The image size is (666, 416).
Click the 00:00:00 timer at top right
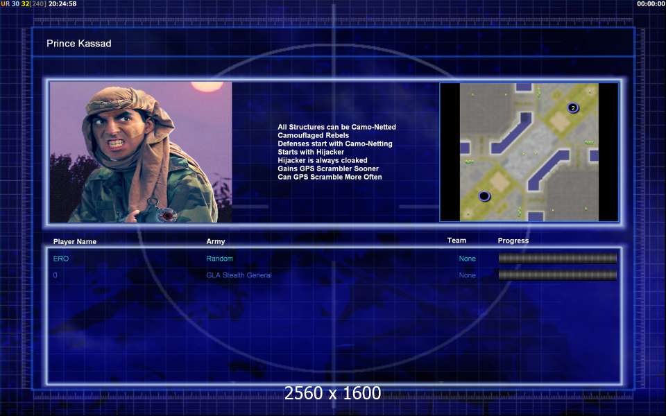pos(651,4)
